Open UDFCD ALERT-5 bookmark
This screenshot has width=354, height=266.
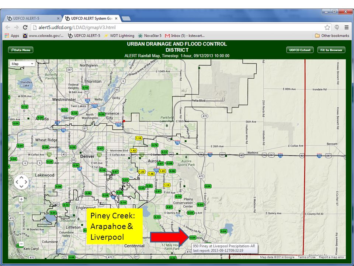point(84,35)
